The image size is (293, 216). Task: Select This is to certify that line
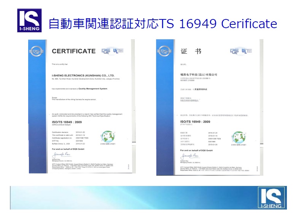[60, 64]
